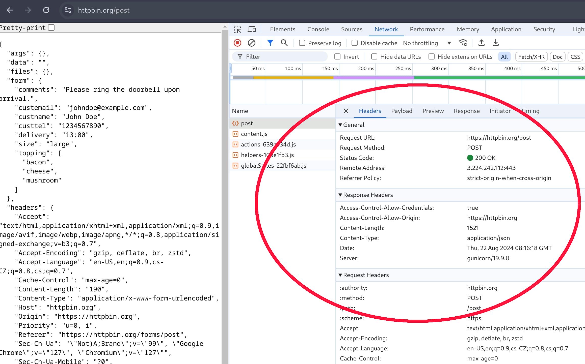Select the Network panel tab
585x364 pixels.
(x=386, y=29)
